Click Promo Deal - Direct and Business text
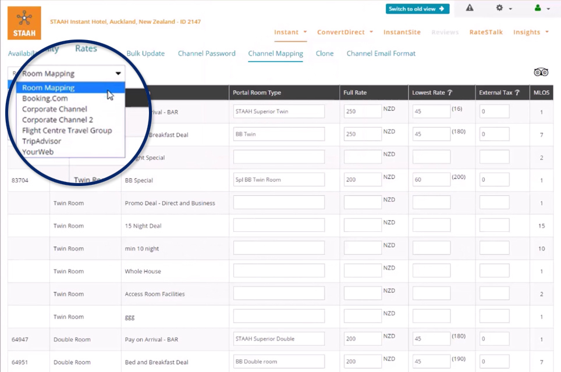Viewport: 561px width, 372px height. 170,203
